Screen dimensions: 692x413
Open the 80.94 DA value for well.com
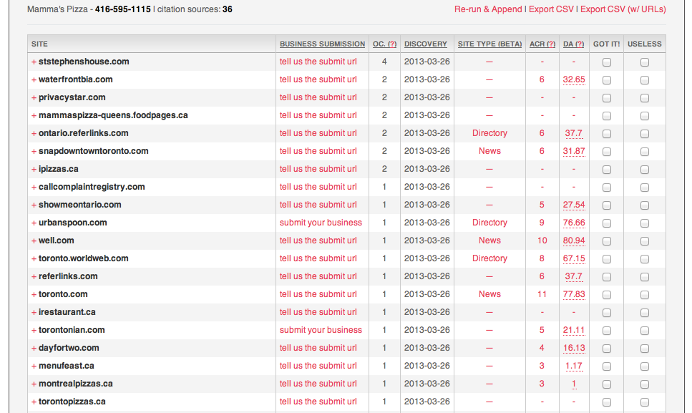pos(574,240)
